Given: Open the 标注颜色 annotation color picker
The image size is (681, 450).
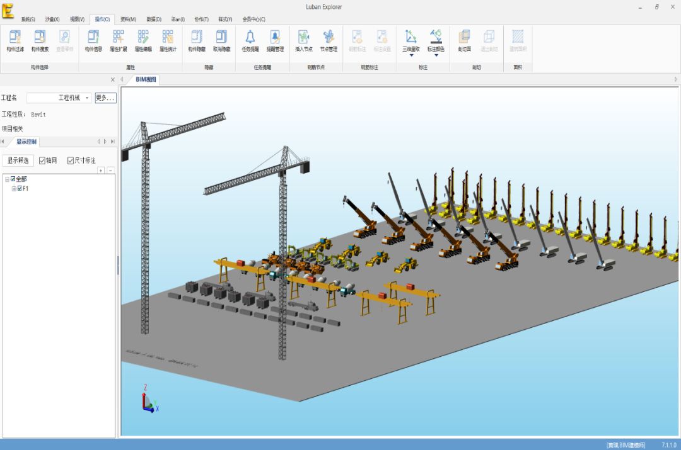Looking at the screenshot, I should pos(436,40).
